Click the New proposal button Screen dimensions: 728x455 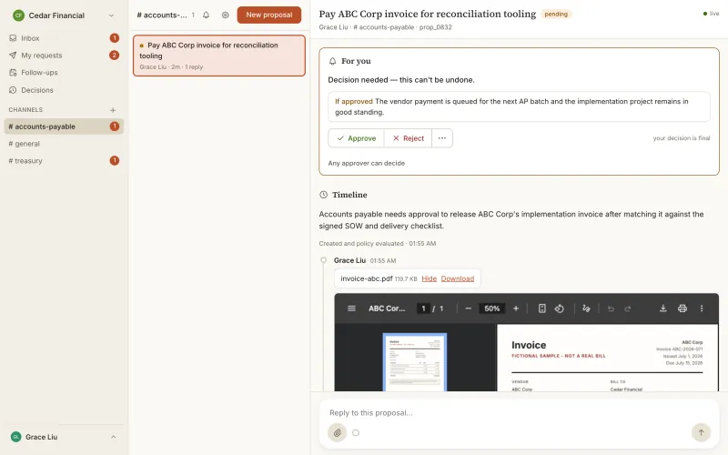(x=268, y=15)
